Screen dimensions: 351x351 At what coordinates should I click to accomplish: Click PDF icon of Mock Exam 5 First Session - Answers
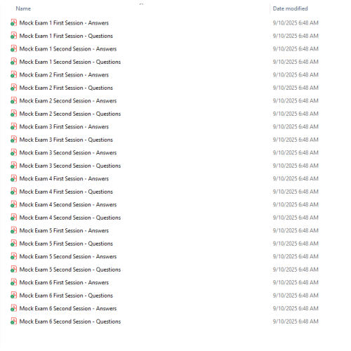click(x=13, y=230)
